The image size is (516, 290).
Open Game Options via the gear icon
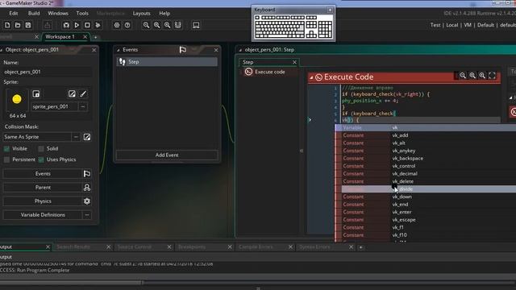116,25
